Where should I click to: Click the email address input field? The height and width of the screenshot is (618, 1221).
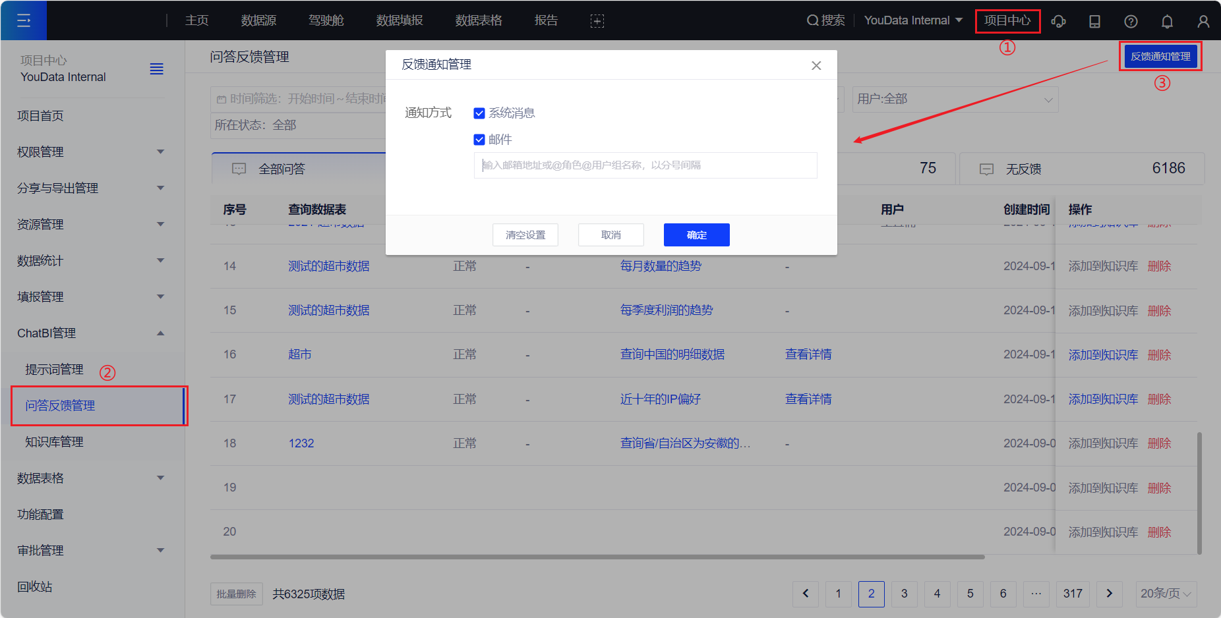(645, 165)
